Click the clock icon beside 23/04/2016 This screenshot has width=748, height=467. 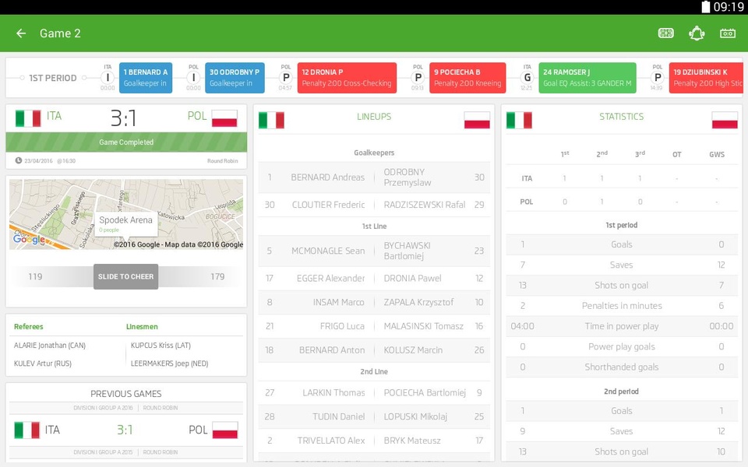(x=19, y=160)
